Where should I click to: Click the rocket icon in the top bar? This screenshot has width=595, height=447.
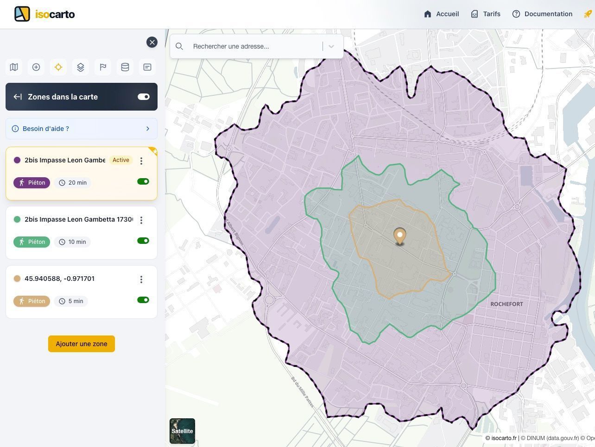coord(588,14)
